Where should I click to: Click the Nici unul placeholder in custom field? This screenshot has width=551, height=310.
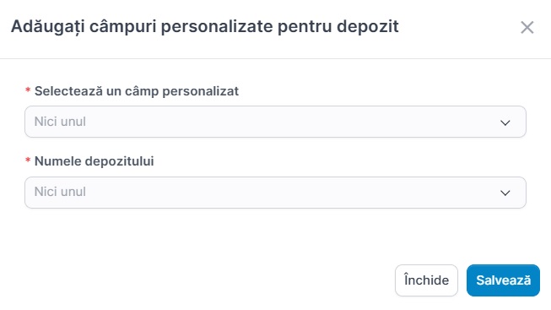tap(60, 122)
